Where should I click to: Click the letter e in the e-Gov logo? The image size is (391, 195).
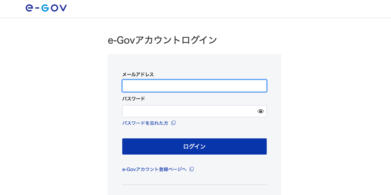coord(29,8)
